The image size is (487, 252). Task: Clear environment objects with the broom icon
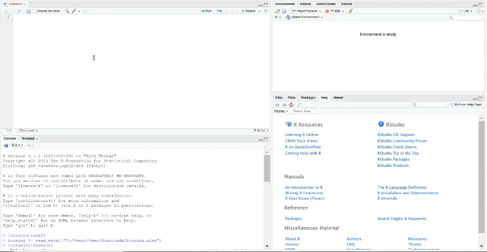coord(351,11)
